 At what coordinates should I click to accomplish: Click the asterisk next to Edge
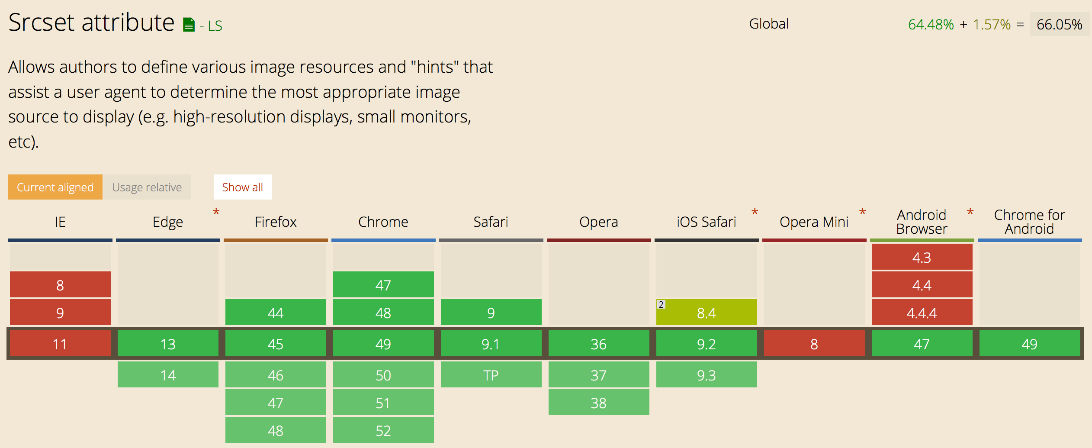[216, 212]
